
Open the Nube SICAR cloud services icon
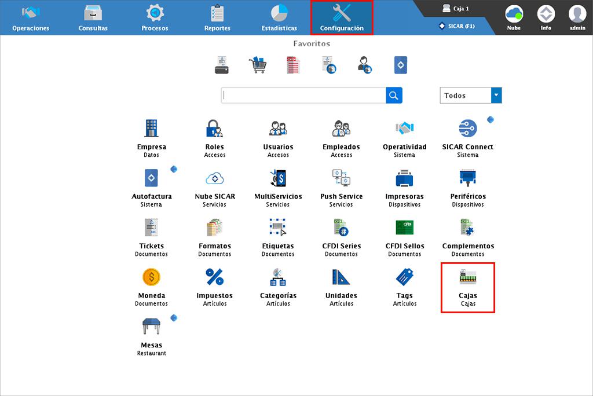tap(214, 178)
